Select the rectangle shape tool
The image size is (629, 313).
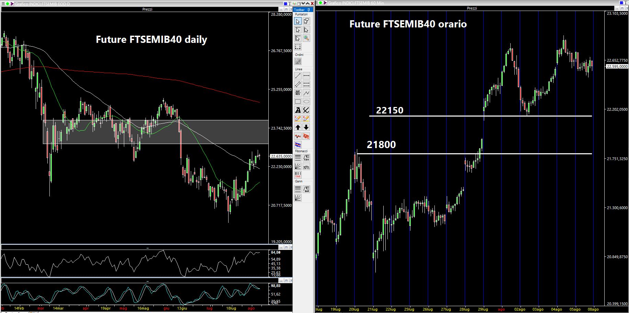298,101
